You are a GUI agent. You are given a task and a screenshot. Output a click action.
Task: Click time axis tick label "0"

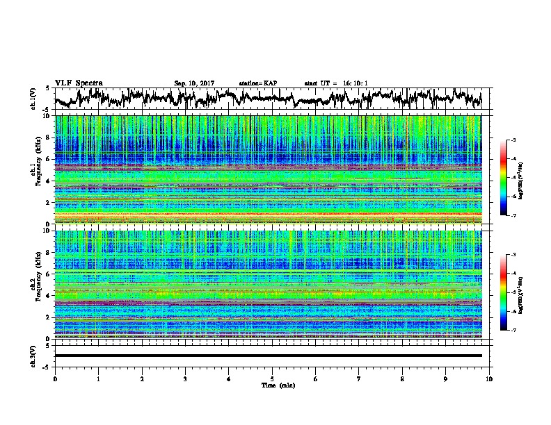55,379
